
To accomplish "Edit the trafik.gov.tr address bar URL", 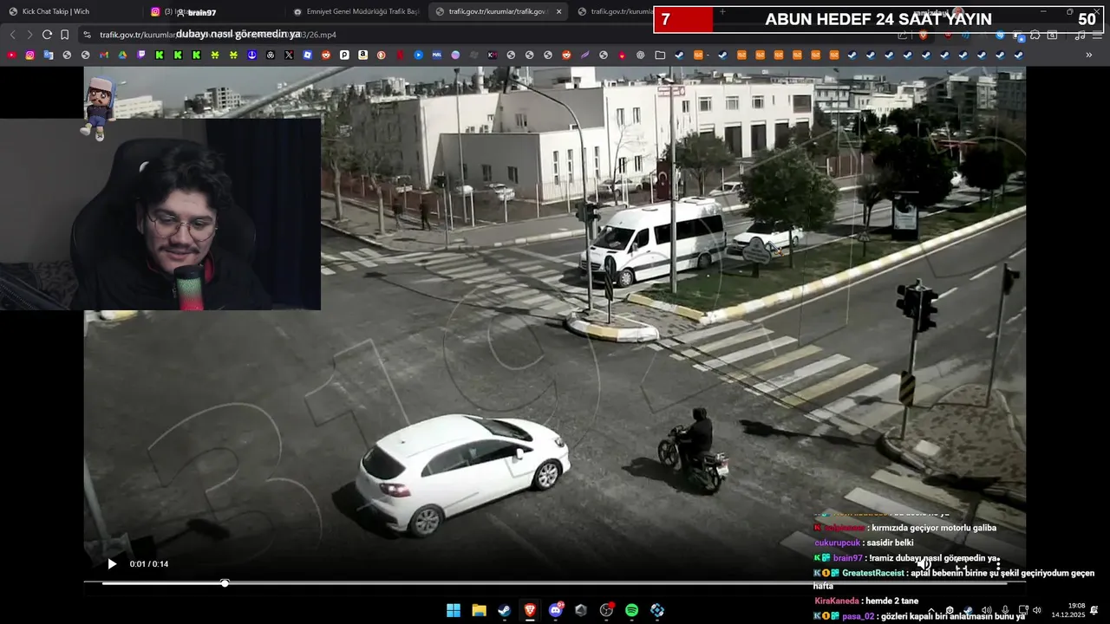I will click(486, 35).
